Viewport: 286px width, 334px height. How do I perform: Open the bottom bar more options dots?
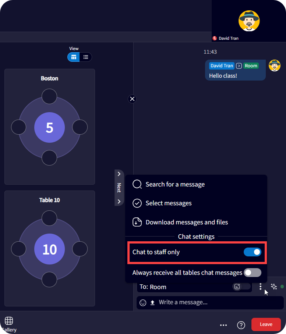click(x=223, y=325)
